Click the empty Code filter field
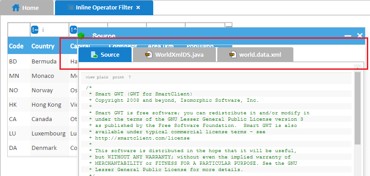 tap(19, 30)
